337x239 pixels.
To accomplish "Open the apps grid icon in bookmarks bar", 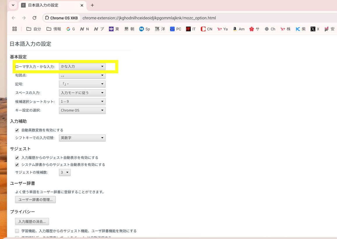I will coord(14,29).
